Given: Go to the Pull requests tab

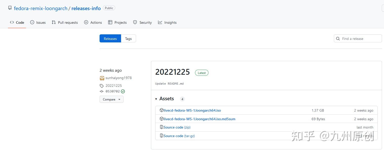Looking at the screenshot, I should point(65,22).
